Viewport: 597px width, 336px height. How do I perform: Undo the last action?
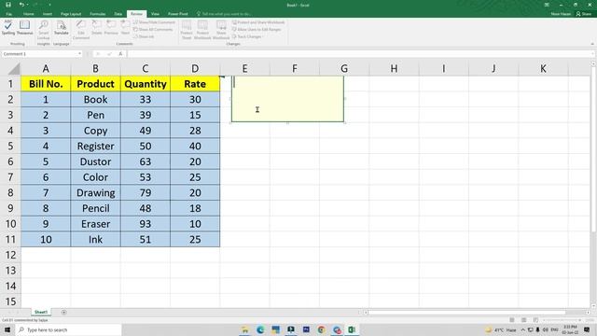[x=21, y=5]
